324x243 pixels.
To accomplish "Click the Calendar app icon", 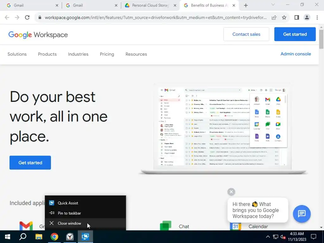I will tap(235, 227).
